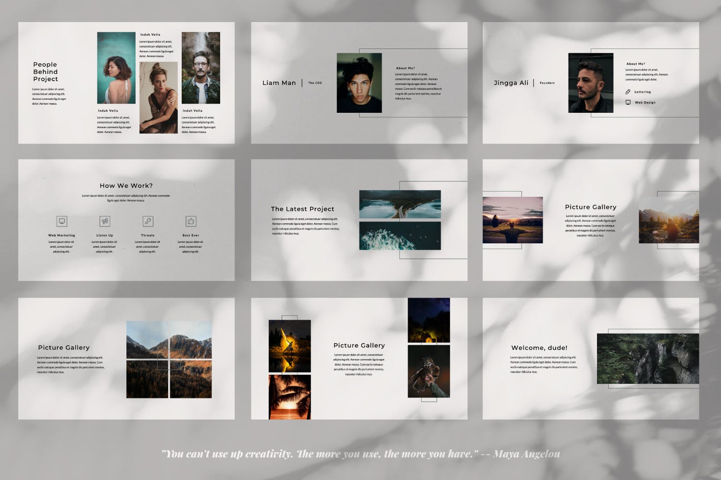The height and width of the screenshot is (480, 721).
Task: Click the 'How We Work?' heading
Action: (126, 186)
